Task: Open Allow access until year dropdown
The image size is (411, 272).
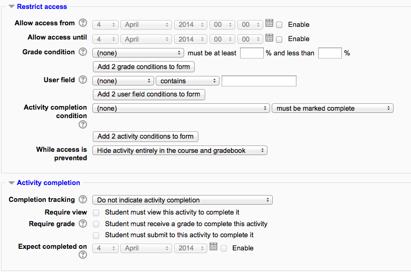Action: [x=190, y=39]
